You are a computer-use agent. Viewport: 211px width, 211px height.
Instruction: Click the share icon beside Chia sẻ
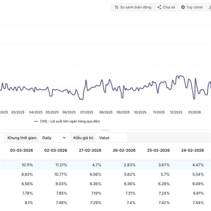tap(159, 7)
